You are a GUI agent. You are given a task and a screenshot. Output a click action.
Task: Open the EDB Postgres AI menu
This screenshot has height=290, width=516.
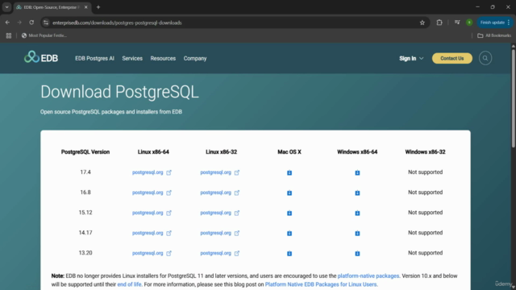(94, 59)
